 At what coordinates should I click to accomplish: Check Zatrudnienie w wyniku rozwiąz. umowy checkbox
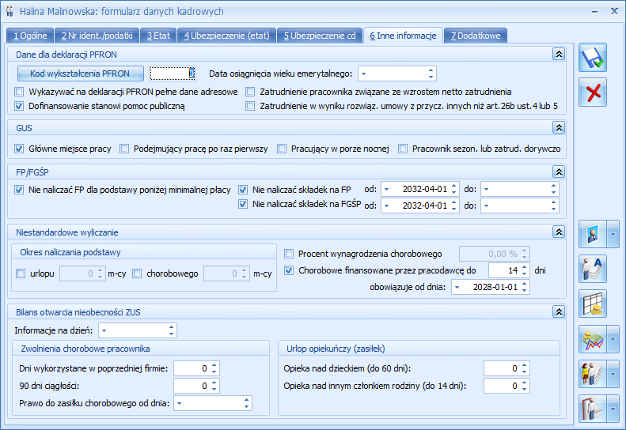tap(250, 106)
